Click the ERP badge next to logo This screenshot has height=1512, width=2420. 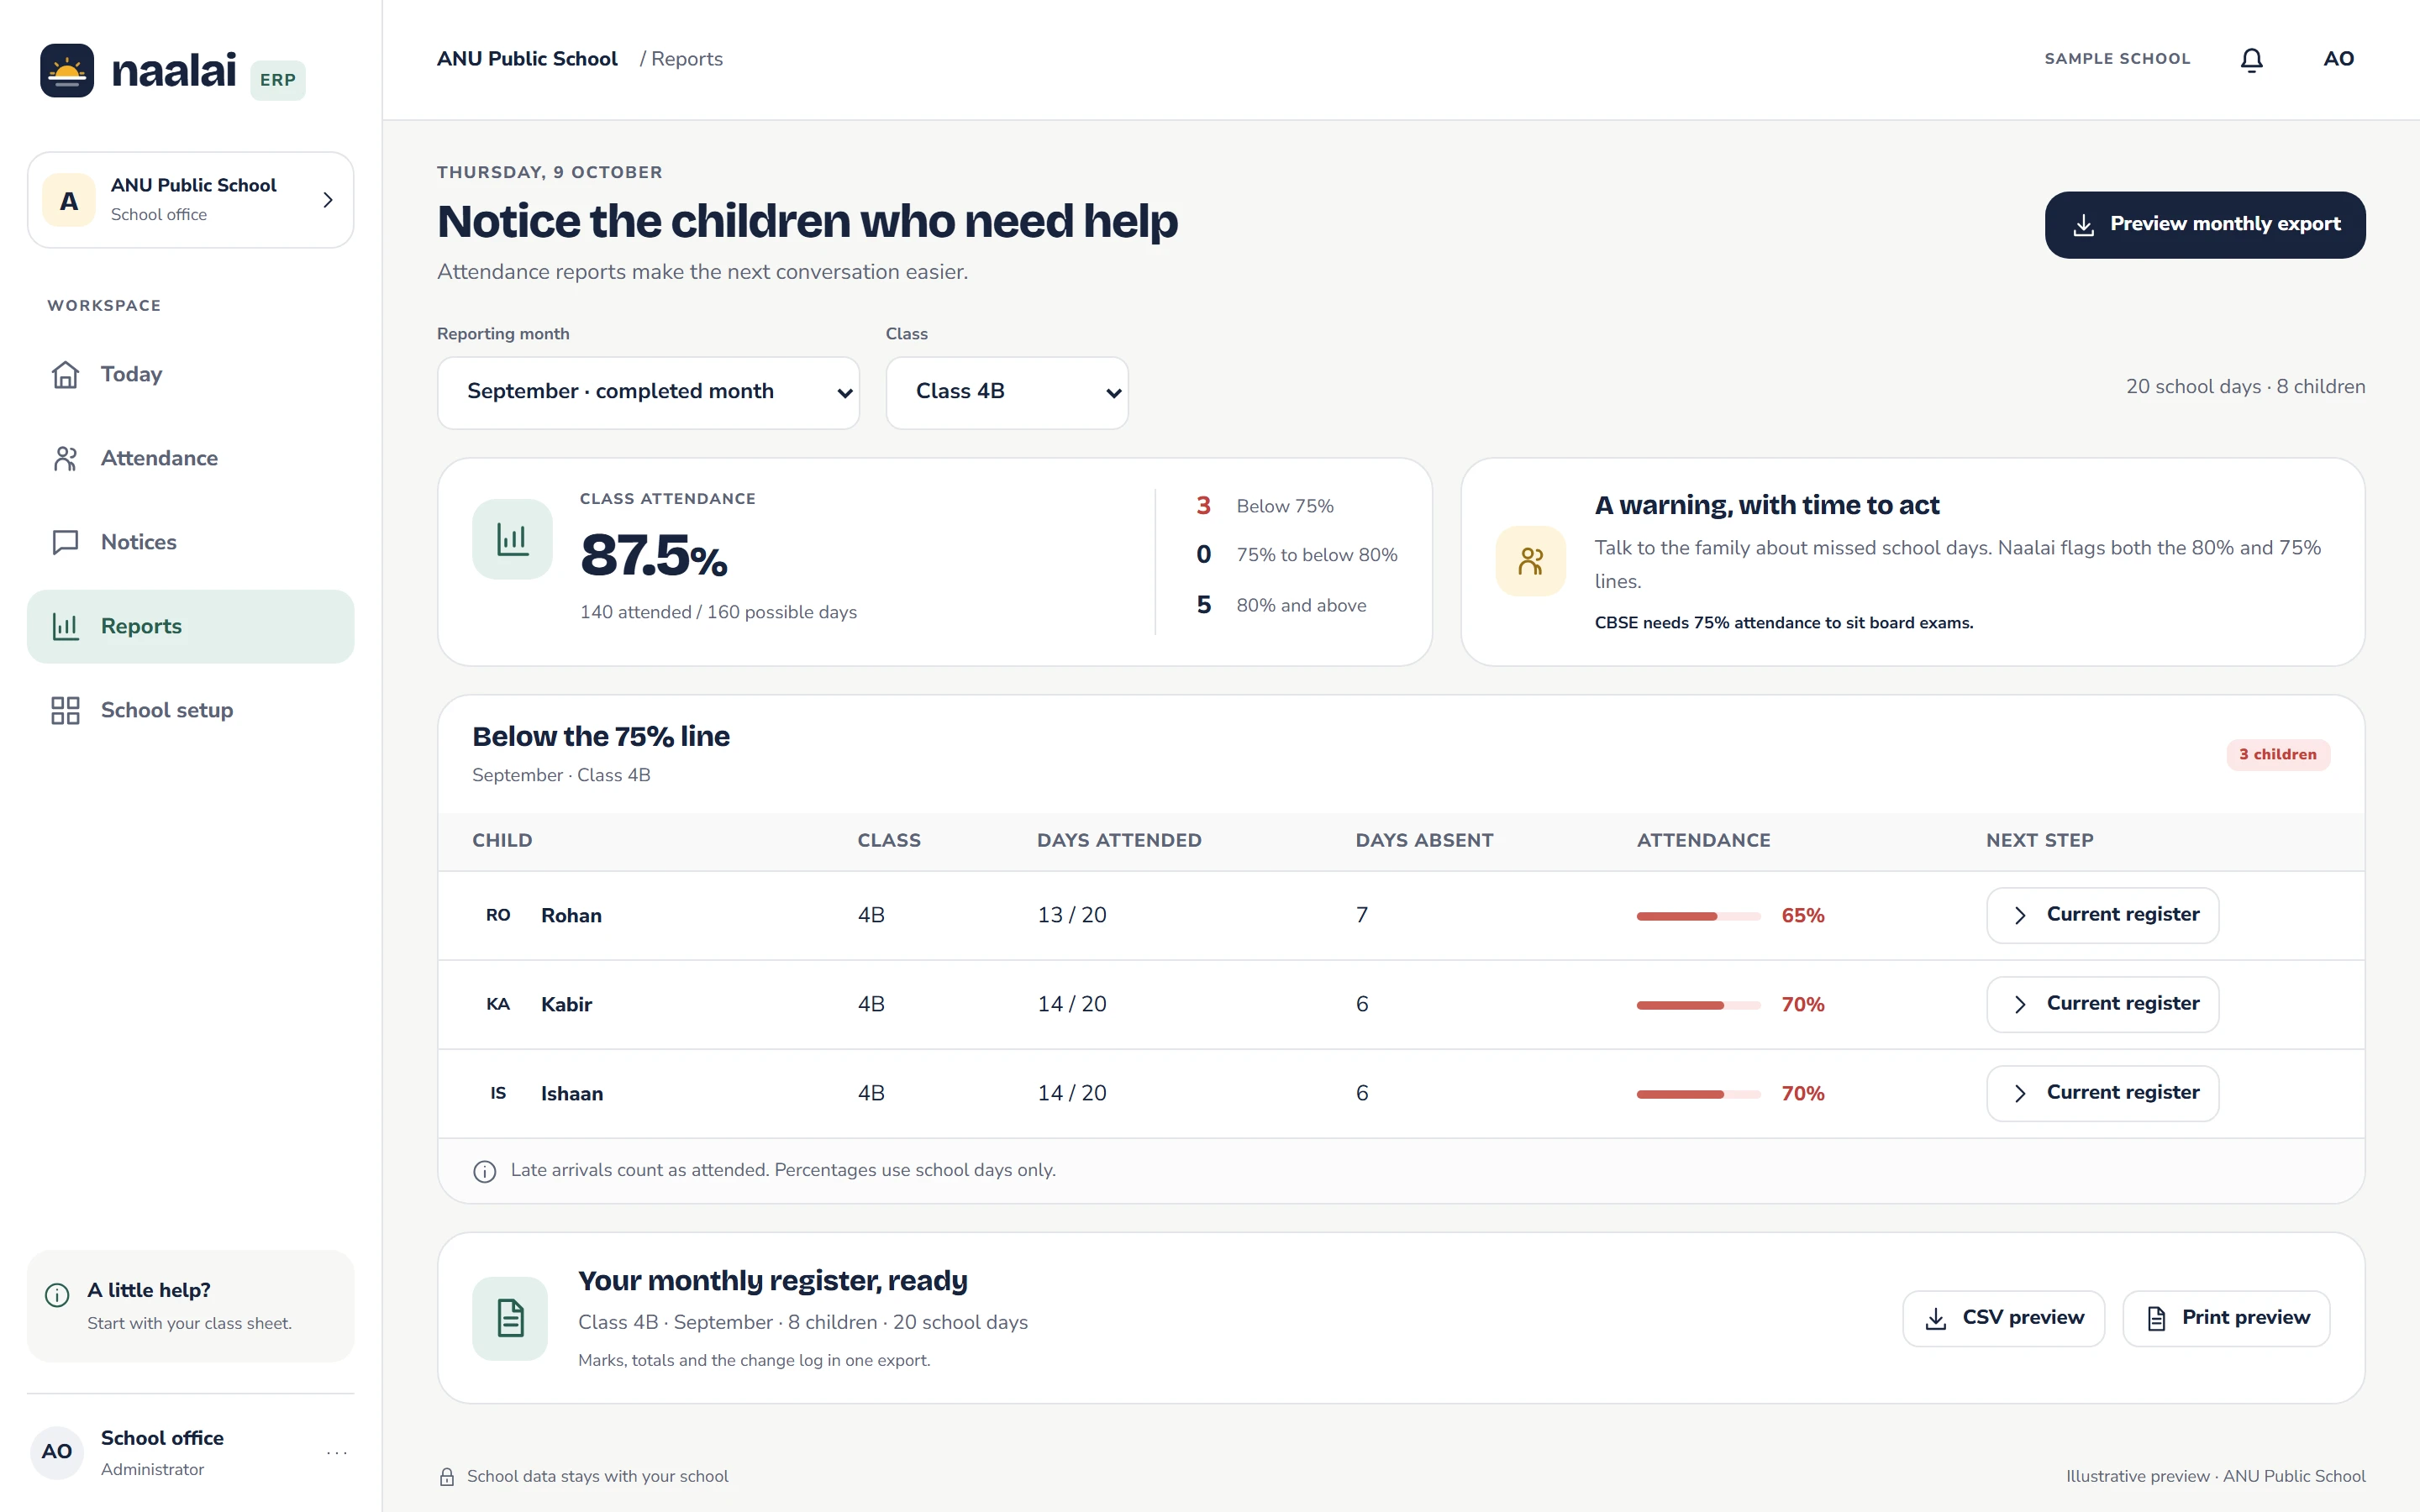278,80
